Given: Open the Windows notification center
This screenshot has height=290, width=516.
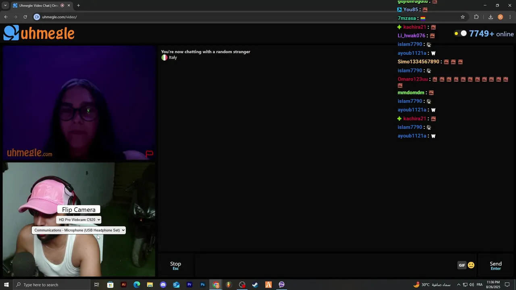Looking at the screenshot, I should coord(508,285).
